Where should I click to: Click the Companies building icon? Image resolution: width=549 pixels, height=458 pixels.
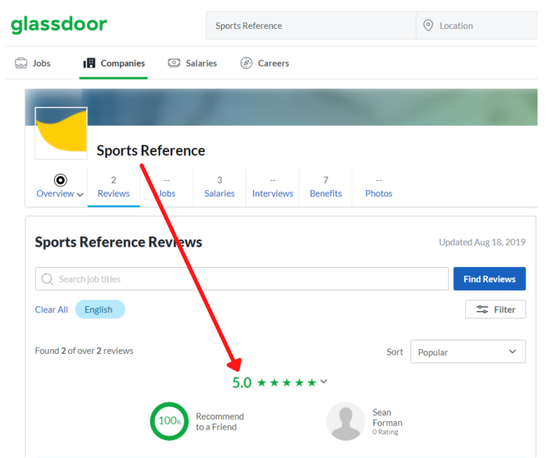point(89,63)
